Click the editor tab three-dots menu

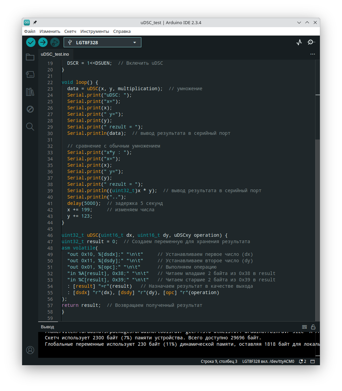[313, 54]
